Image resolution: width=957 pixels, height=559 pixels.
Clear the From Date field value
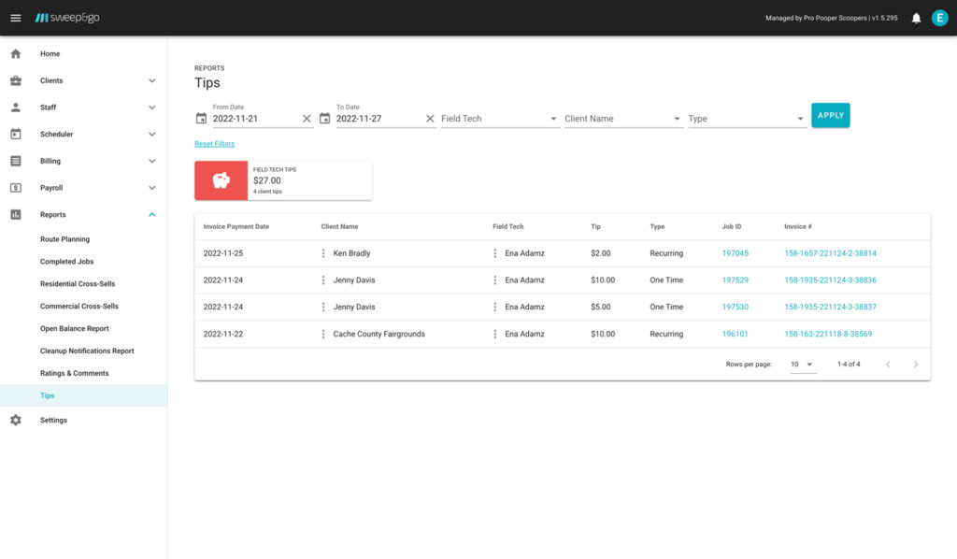pyautogui.click(x=307, y=119)
